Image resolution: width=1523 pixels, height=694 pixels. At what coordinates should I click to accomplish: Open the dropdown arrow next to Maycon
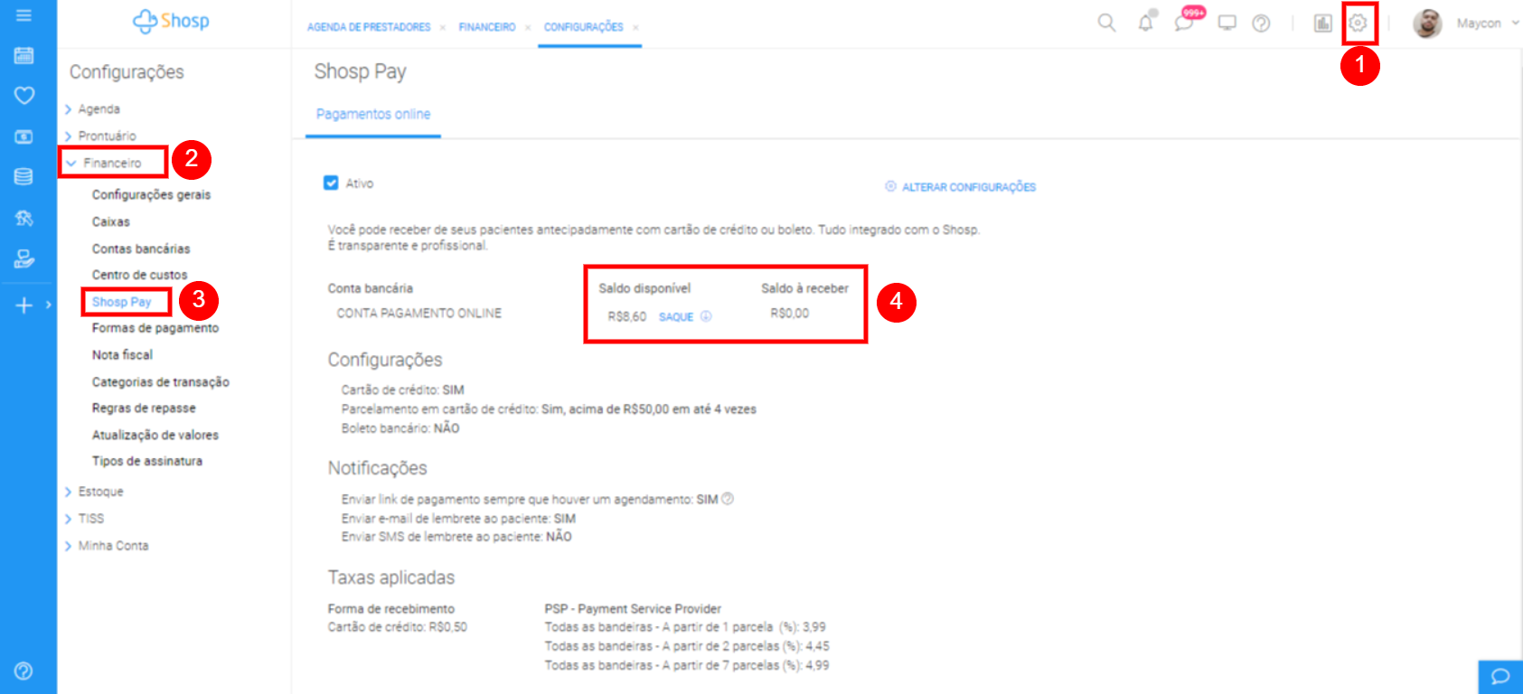tap(1515, 23)
